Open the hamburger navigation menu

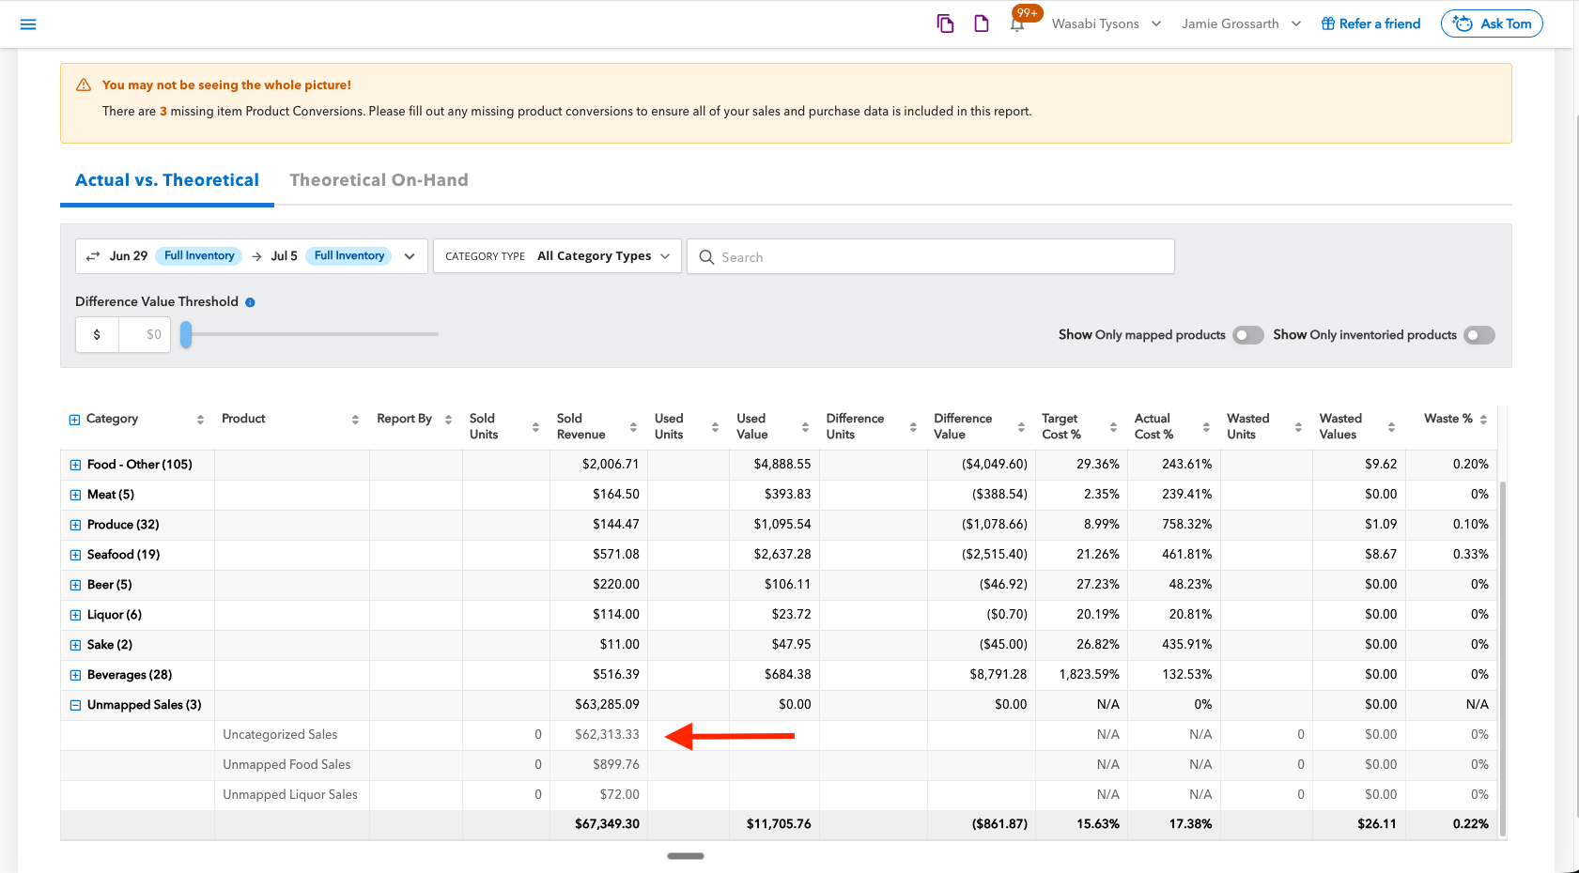28,23
